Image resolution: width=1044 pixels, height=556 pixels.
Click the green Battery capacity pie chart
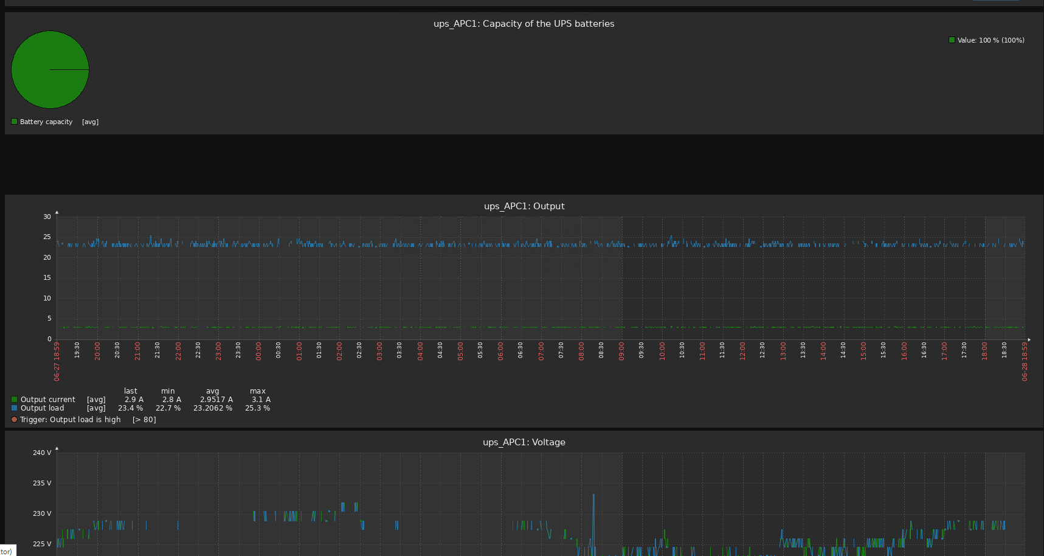[50, 70]
